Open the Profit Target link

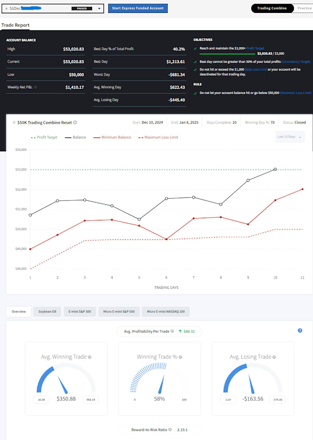[x=255, y=48]
